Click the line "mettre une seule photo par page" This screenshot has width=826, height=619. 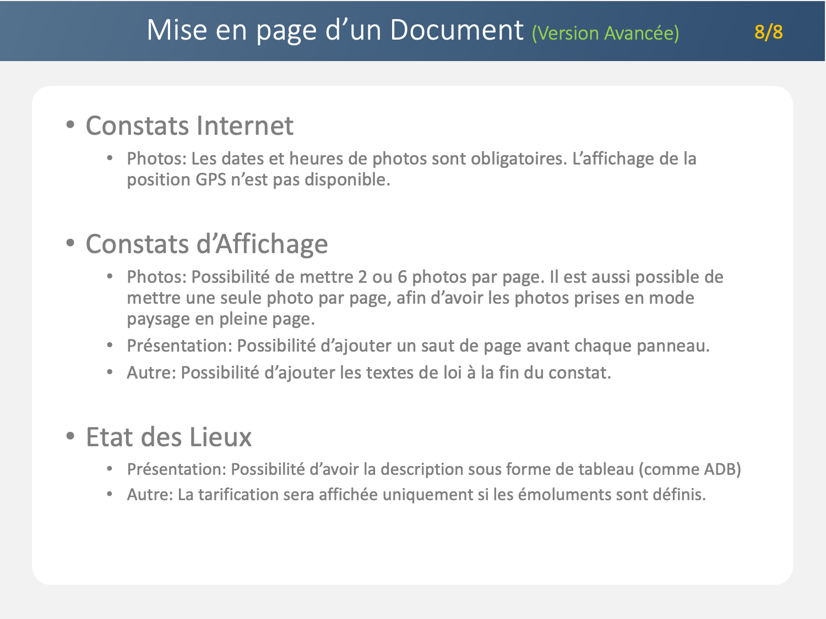coord(410,298)
